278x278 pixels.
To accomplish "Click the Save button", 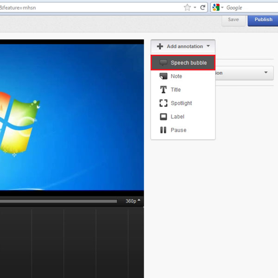I will (x=234, y=19).
